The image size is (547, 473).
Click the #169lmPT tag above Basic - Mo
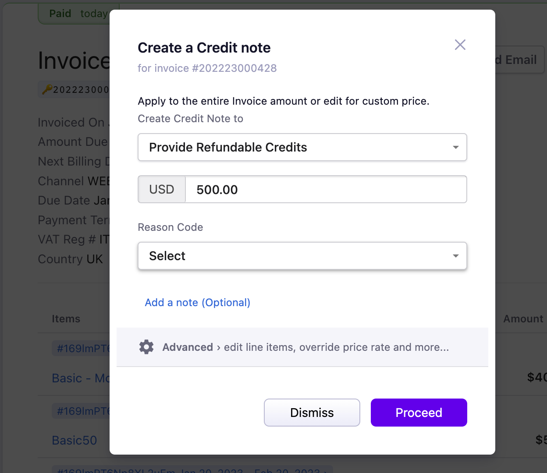coord(81,348)
